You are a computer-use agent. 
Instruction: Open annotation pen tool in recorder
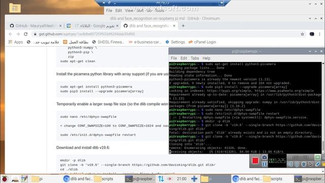[x=317, y=164]
